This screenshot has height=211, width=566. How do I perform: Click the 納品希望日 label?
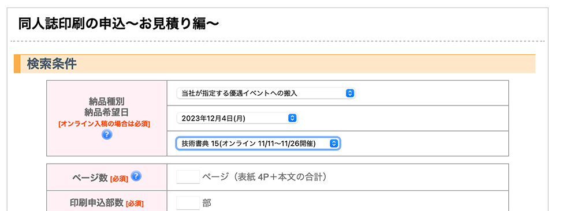pyautogui.click(x=107, y=111)
